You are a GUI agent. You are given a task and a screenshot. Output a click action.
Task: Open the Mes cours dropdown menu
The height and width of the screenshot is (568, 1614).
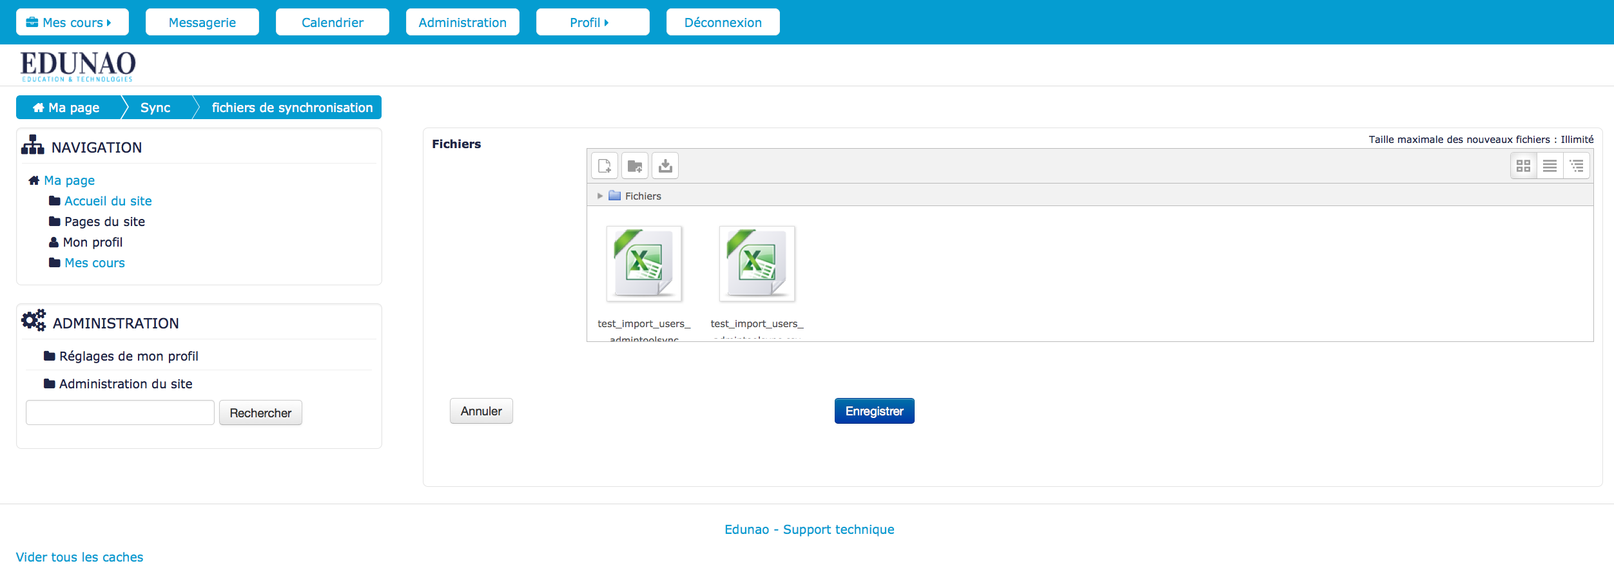(72, 23)
